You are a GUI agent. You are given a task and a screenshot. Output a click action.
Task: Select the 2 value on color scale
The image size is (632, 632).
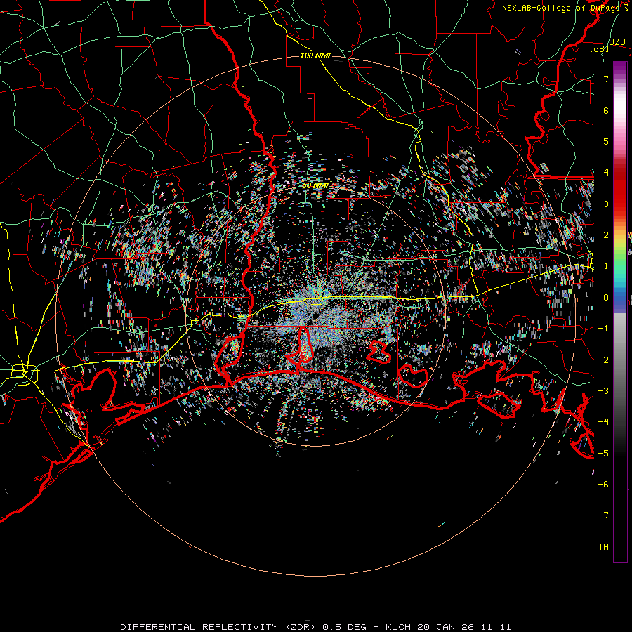click(x=606, y=235)
